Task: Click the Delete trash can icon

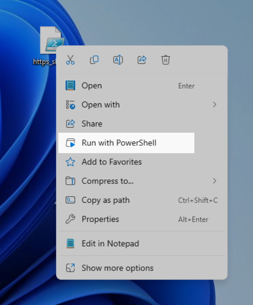Action: point(165,60)
